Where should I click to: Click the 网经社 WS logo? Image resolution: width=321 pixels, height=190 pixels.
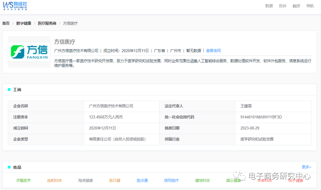[x=15, y=6]
